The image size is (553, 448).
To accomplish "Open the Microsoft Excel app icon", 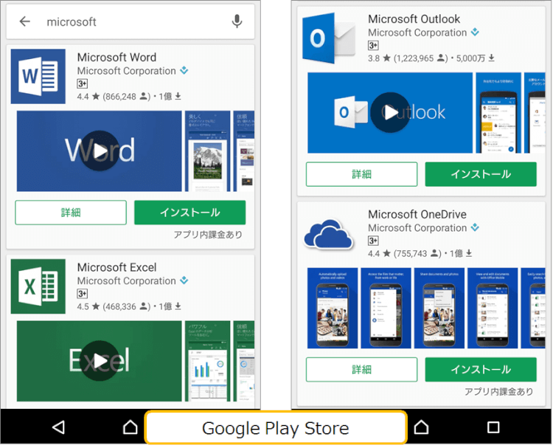I will point(38,286).
